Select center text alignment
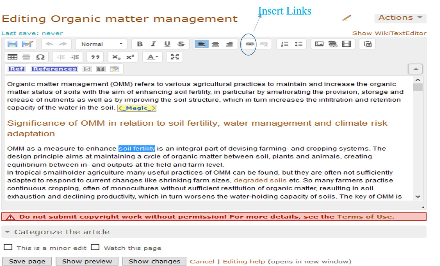 click(x=215, y=44)
